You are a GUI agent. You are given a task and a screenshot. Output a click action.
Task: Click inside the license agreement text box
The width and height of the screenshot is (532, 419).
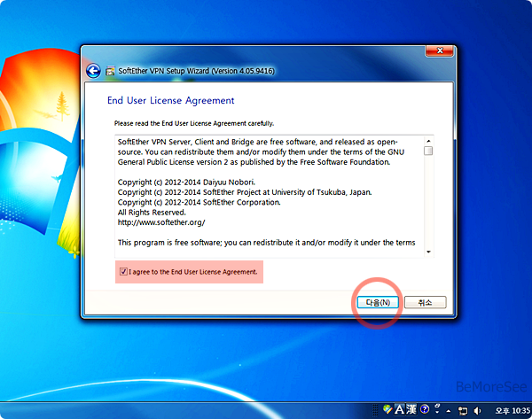[x=274, y=197]
